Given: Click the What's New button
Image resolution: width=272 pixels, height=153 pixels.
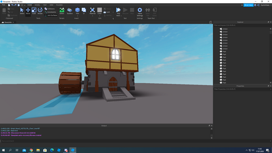Looking at the screenshot, I should pyautogui.click(x=248, y=5).
